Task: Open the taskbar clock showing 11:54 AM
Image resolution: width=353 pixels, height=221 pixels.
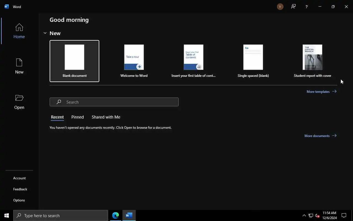Action: coord(330,215)
